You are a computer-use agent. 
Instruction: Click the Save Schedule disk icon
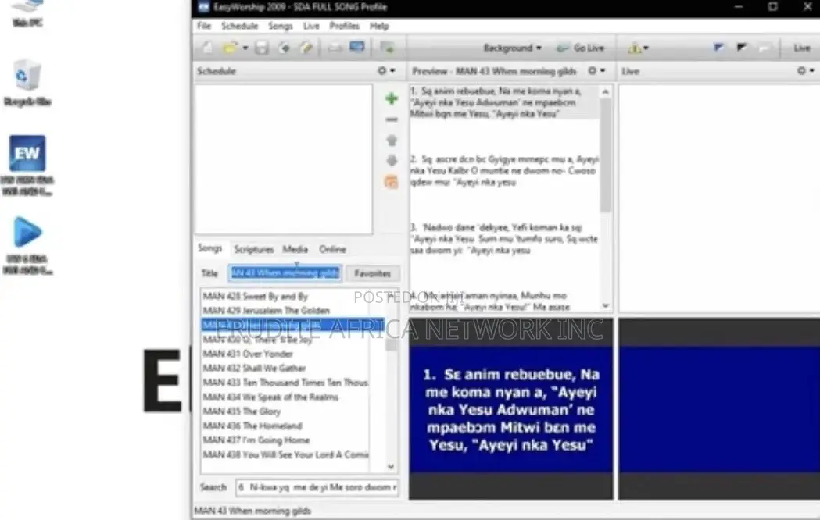coord(262,48)
